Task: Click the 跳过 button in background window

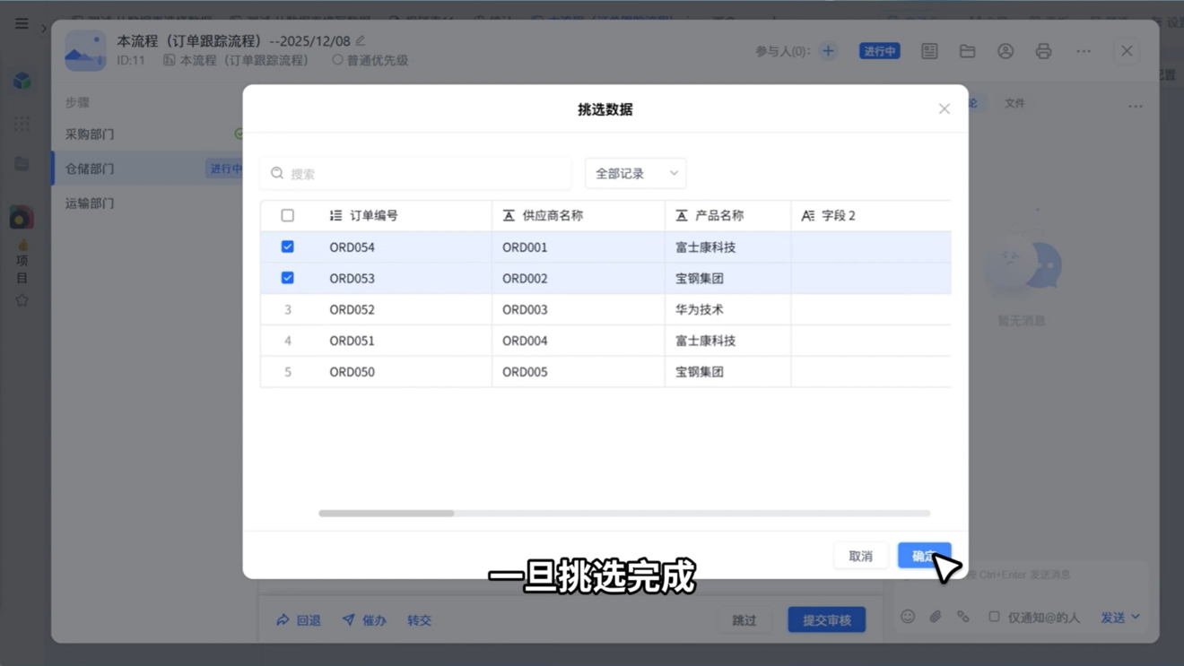Action: coord(744,620)
